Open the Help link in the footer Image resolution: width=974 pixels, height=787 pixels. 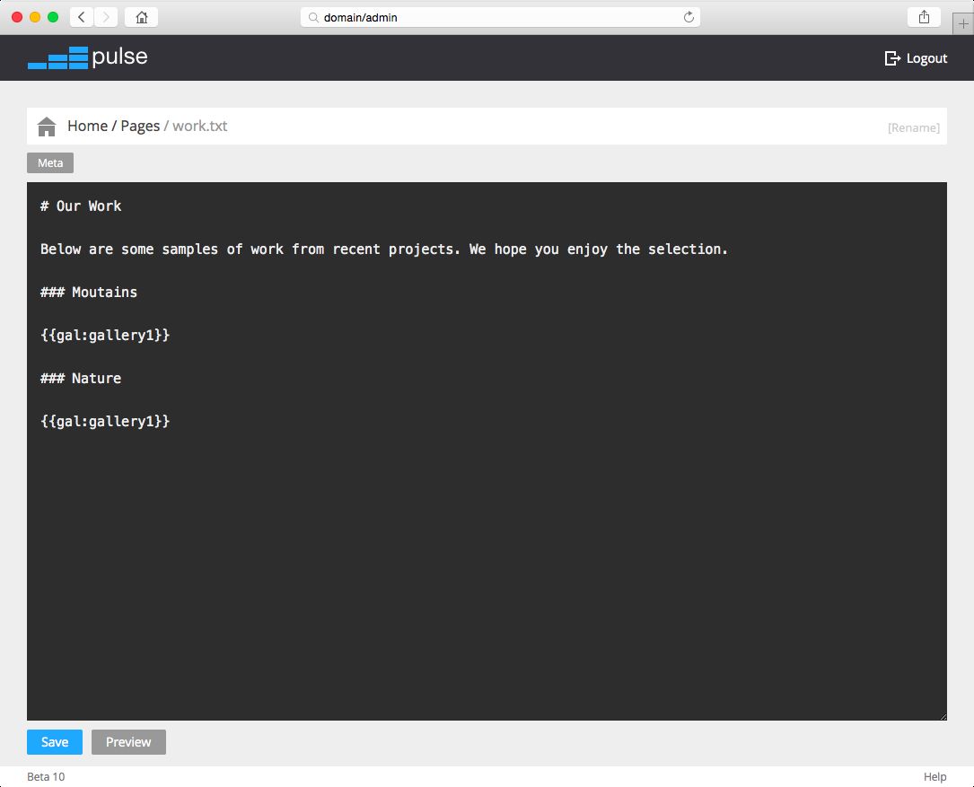934,776
